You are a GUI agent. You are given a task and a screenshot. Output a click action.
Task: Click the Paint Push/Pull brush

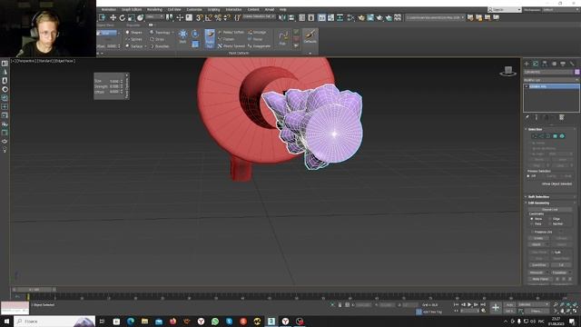(x=210, y=38)
